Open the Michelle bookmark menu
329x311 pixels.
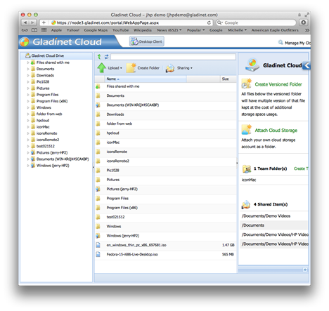point(237,30)
